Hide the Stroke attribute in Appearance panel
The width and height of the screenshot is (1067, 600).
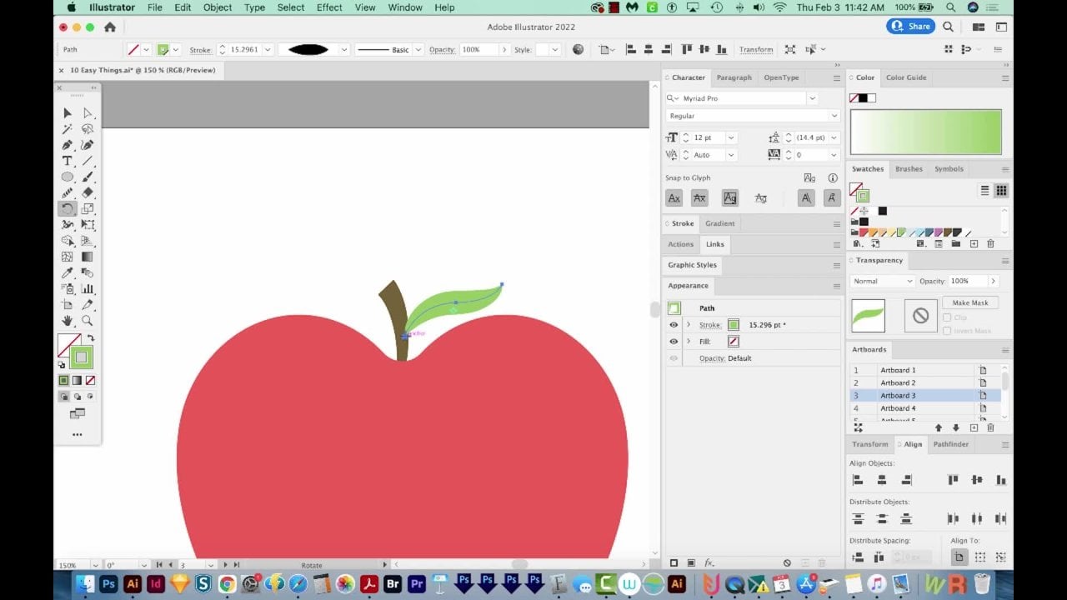point(674,325)
